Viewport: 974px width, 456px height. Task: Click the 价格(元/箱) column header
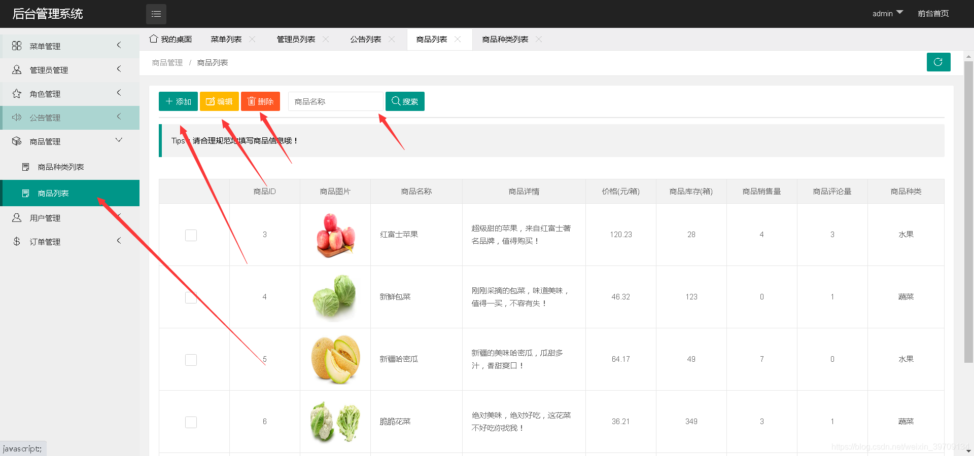620,191
